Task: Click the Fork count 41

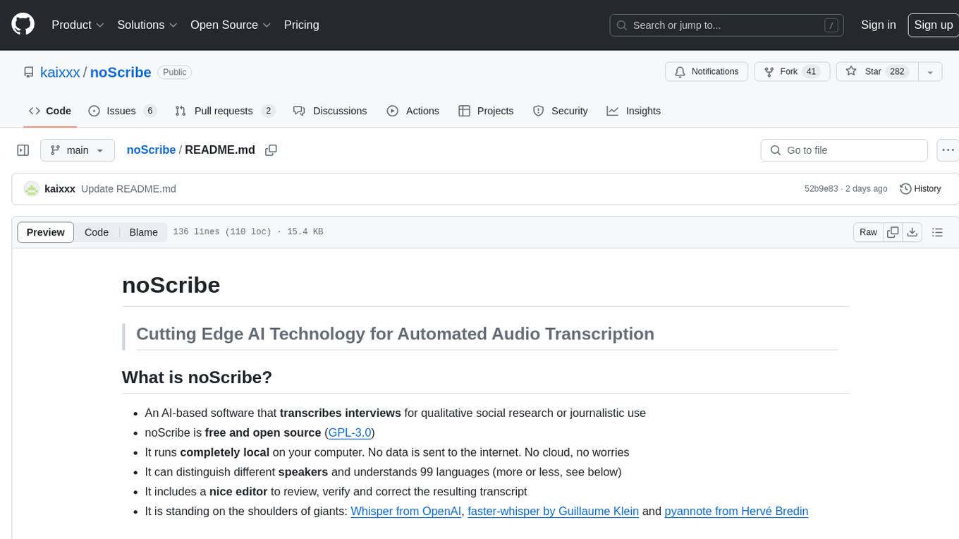Action: click(811, 71)
